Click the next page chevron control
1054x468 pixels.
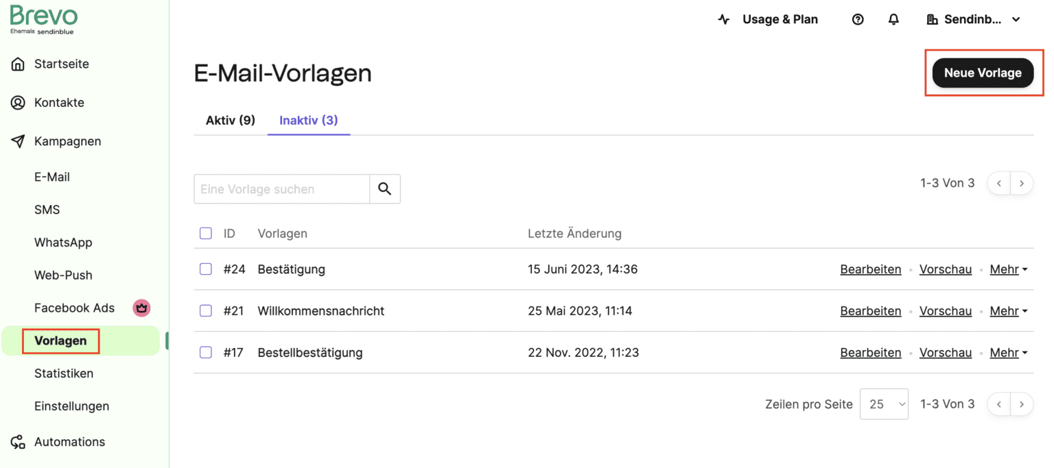click(x=1022, y=183)
